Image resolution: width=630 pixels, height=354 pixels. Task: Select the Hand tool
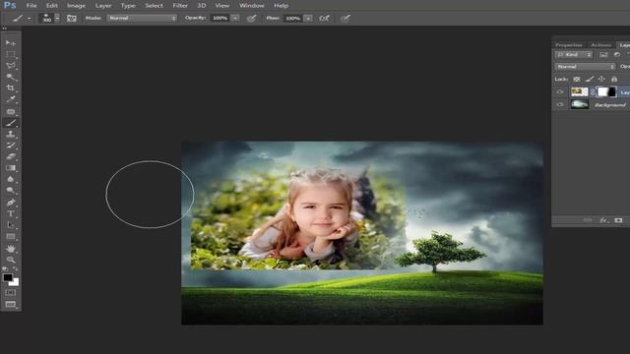[11, 249]
